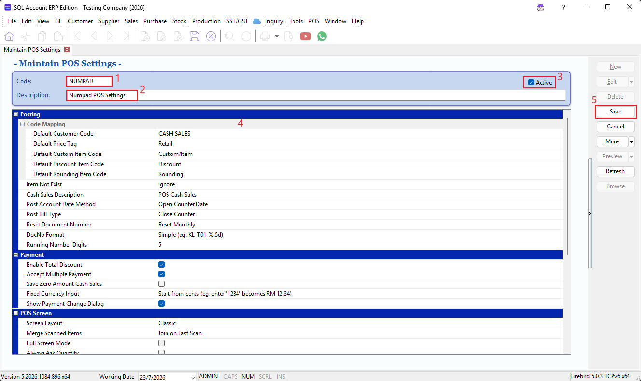Select the Reset Document Number value Reset Monthly
Screen dimensions: 641x381
(x=177, y=225)
